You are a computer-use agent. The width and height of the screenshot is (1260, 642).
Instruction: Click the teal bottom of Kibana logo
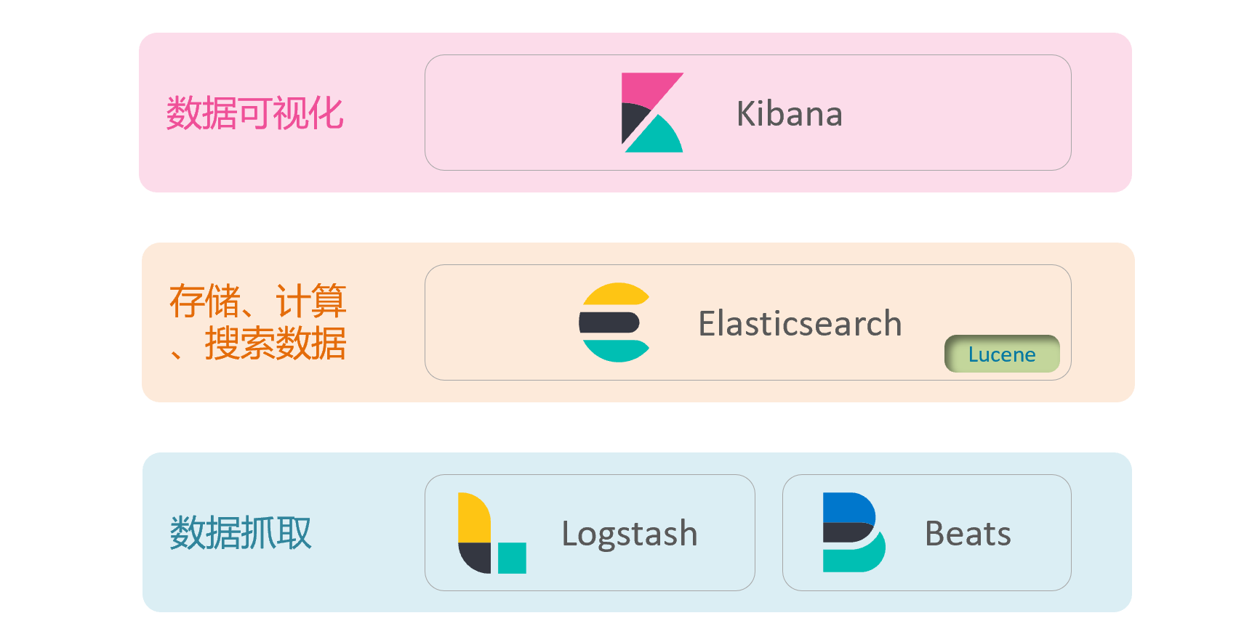[x=657, y=138]
